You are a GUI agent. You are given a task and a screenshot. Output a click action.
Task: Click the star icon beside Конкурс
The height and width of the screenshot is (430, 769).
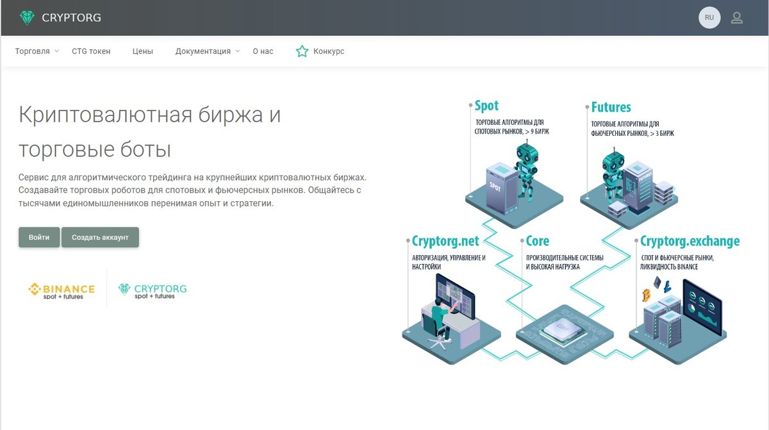302,51
